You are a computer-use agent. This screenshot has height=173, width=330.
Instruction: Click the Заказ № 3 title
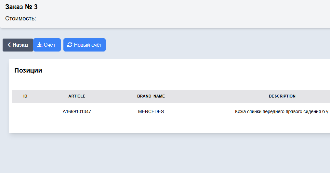coord(21,7)
